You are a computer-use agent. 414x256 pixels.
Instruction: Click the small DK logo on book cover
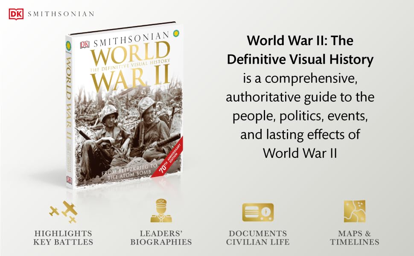click(85, 45)
